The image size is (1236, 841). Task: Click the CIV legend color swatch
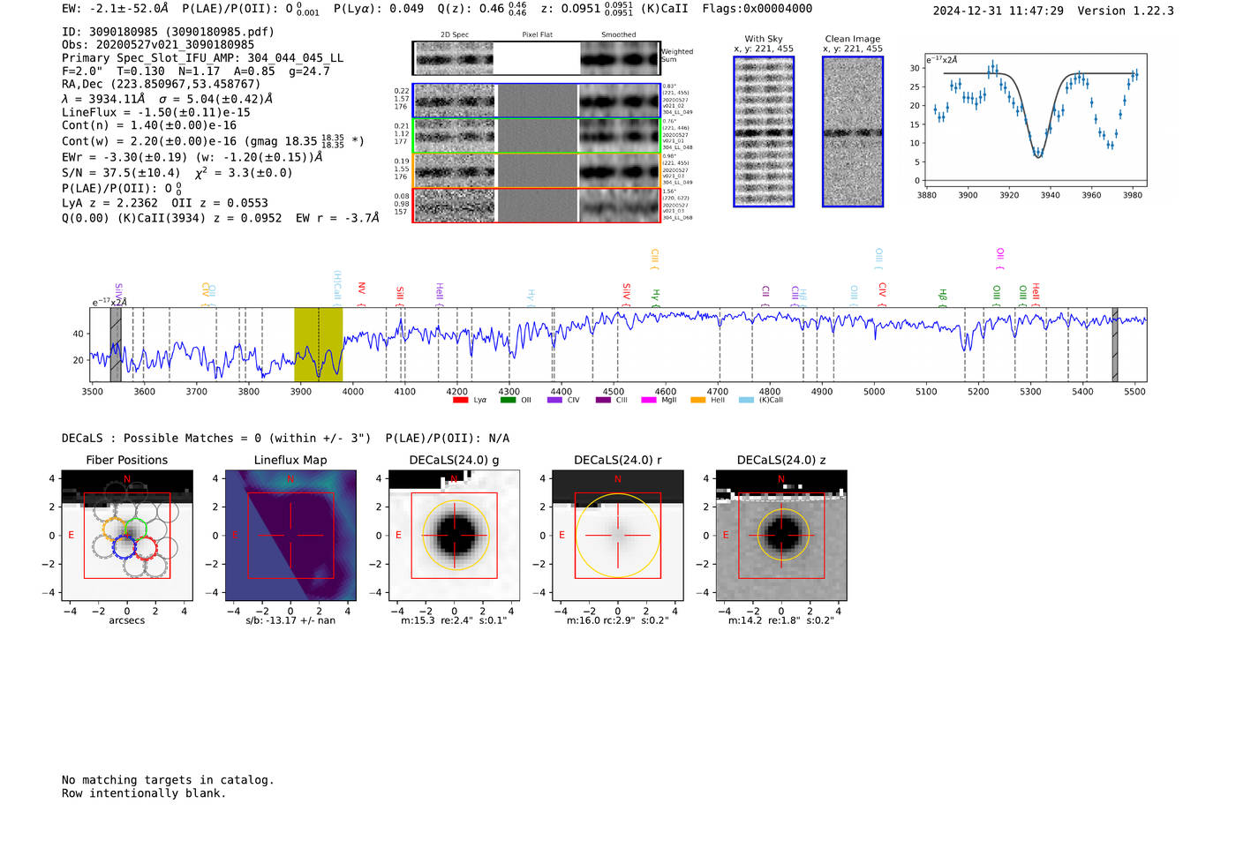click(x=554, y=400)
